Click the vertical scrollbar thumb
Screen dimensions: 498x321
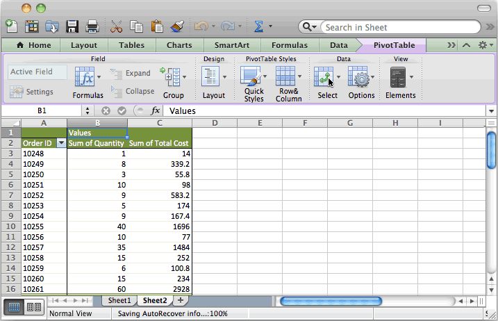(491, 150)
